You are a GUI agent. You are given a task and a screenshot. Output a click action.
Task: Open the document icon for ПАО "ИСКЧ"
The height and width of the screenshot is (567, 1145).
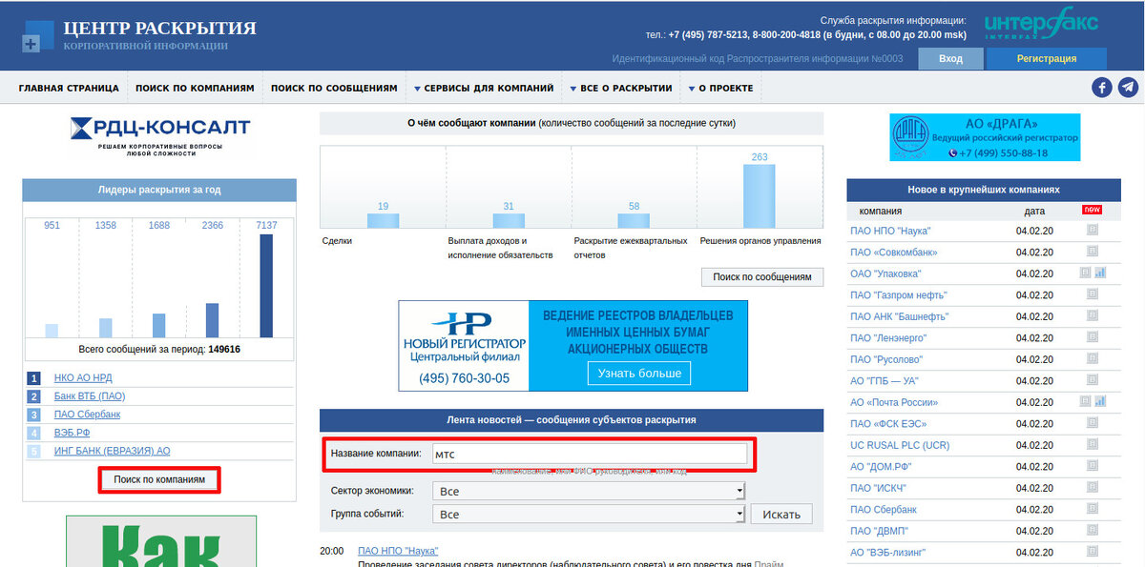tap(1093, 487)
